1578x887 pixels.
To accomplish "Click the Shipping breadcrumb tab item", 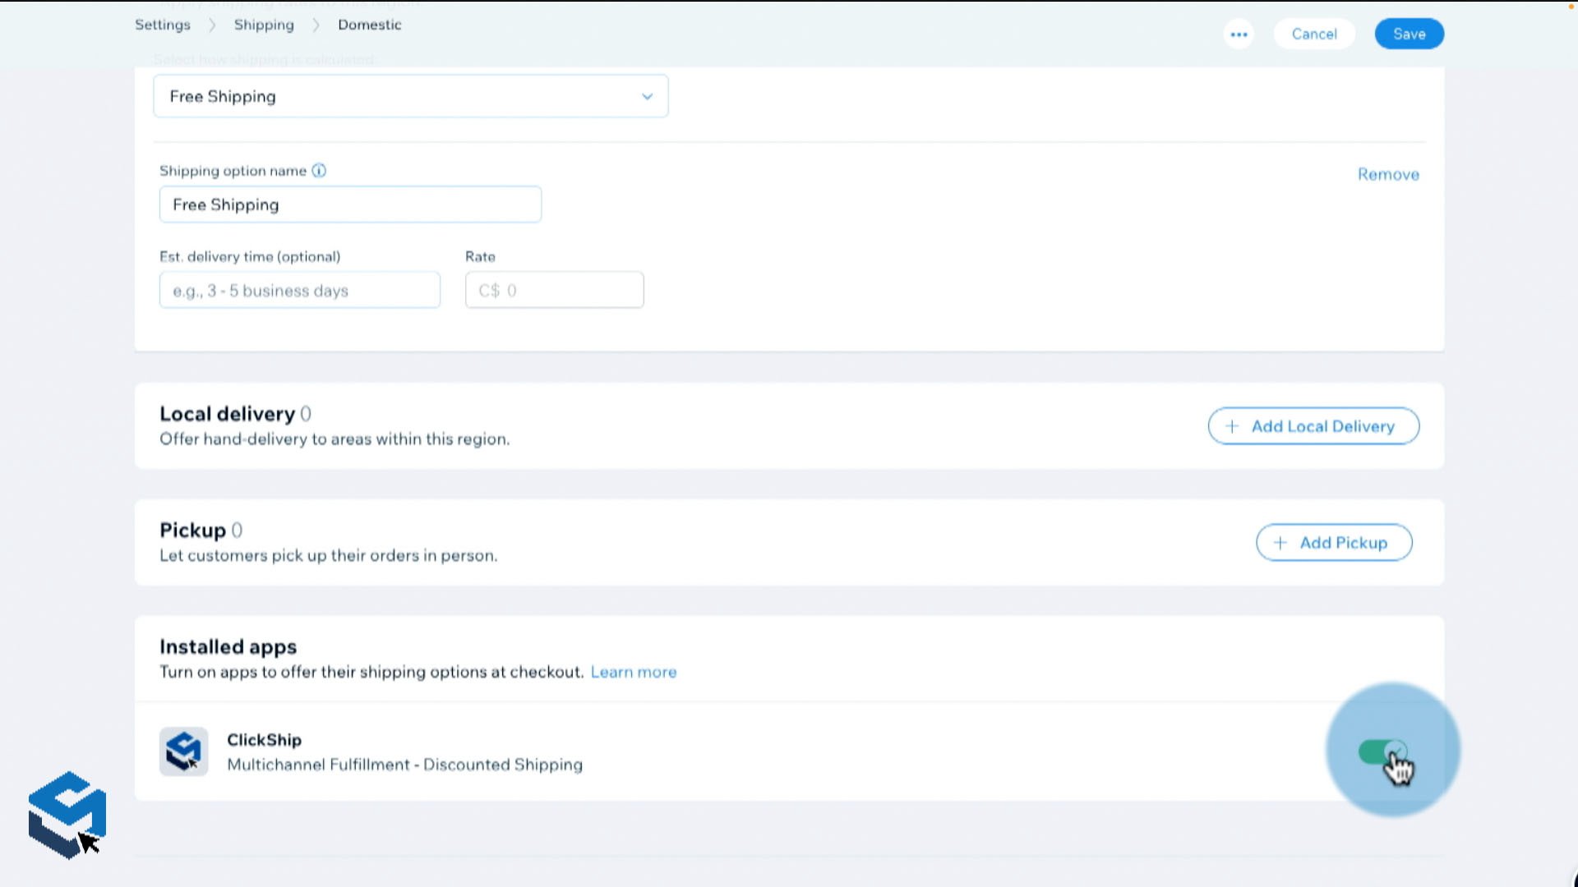I will (263, 24).
